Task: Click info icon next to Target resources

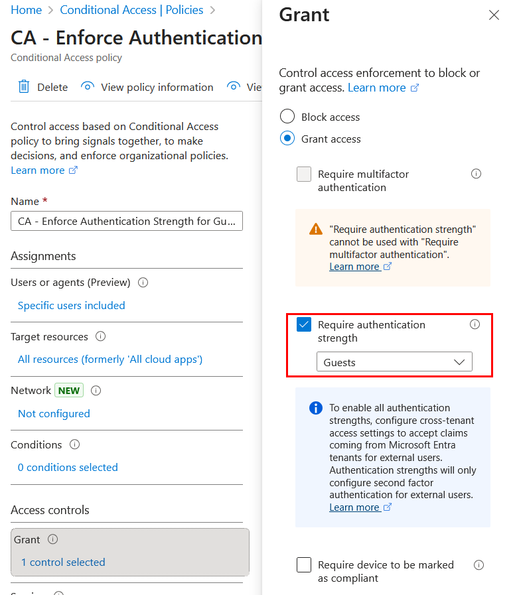Action: pos(101,336)
